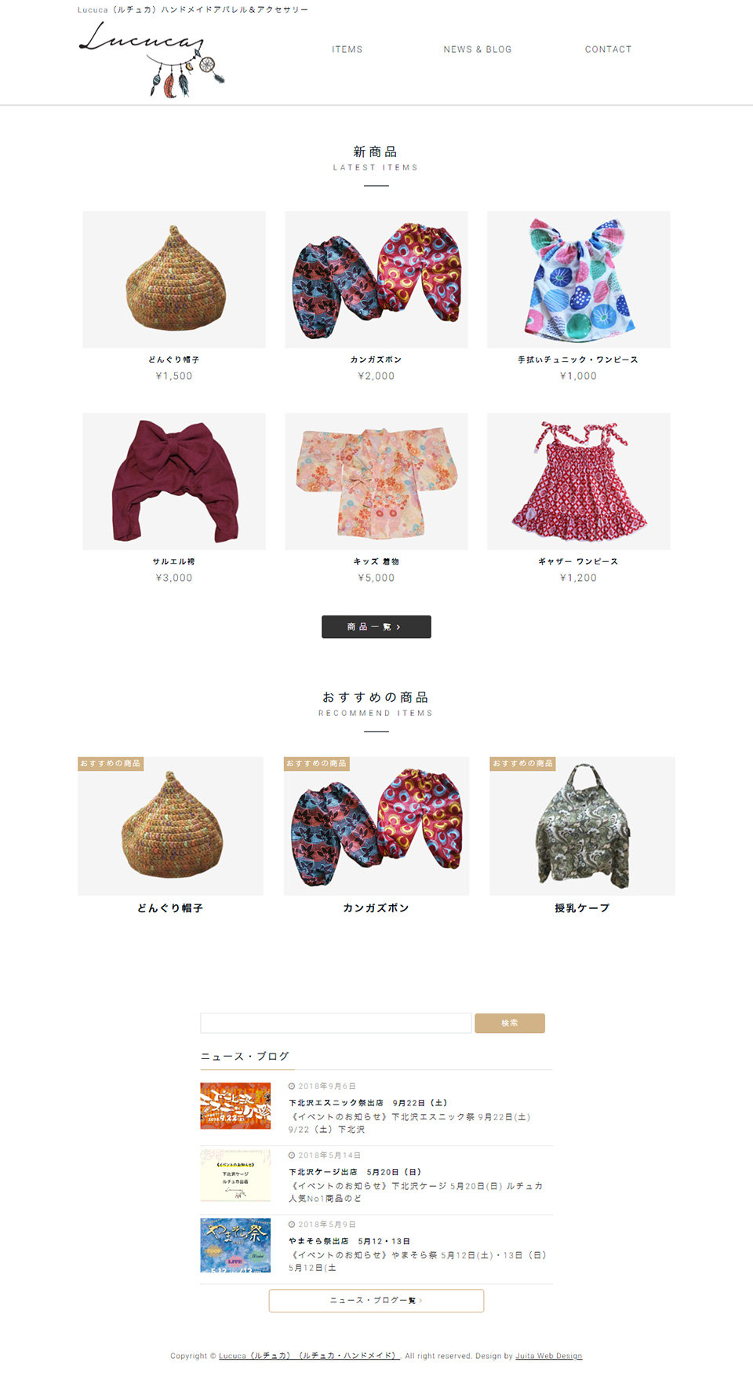Open the 下北沢エスニック祭出店 news post
This screenshot has width=753, height=1384.
[x=368, y=1103]
